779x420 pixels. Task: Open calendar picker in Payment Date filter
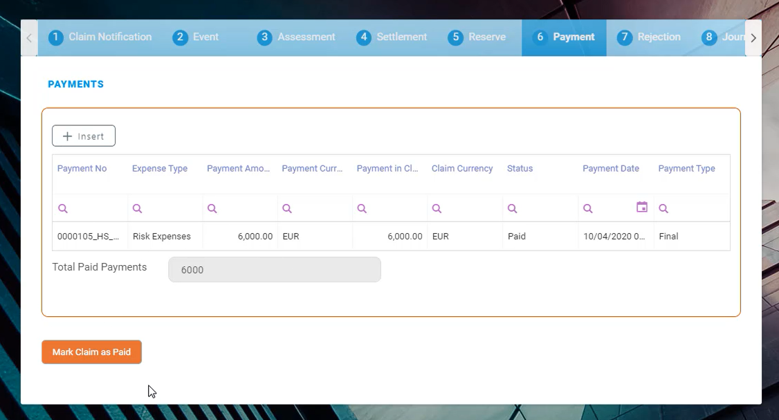tap(642, 208)
